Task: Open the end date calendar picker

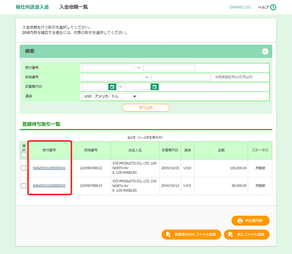Action: (x=155, y=87)
